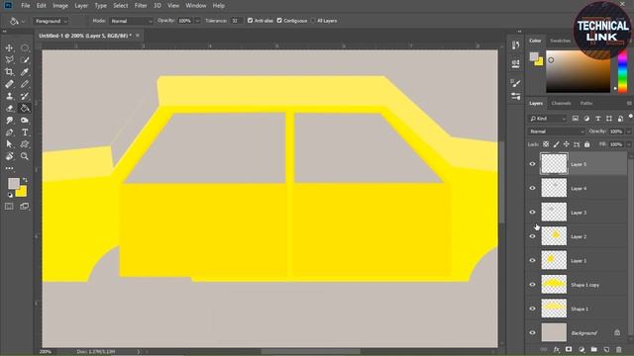Image resolution: width=634 pixels, height=356 pixels.
Task: Toggle the Contiguous checkbox
Action: pos(279,21)
